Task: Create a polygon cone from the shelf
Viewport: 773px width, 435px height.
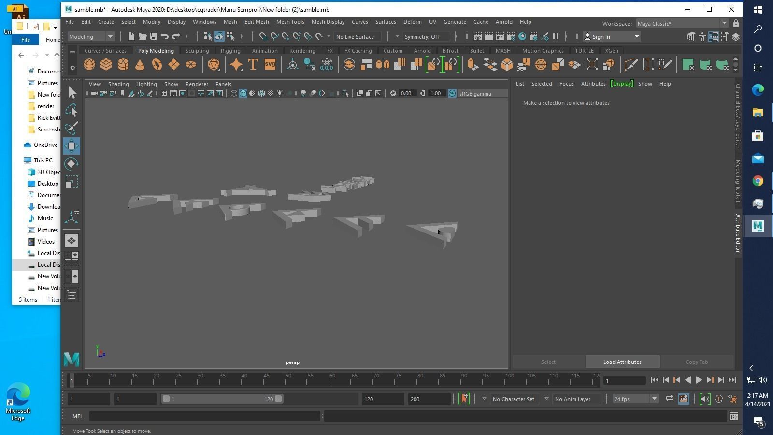Action: click(x=140, y=64)
